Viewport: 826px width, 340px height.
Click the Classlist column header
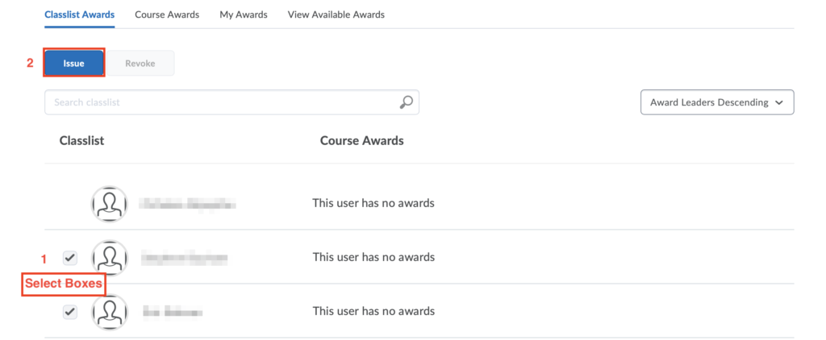81,140
